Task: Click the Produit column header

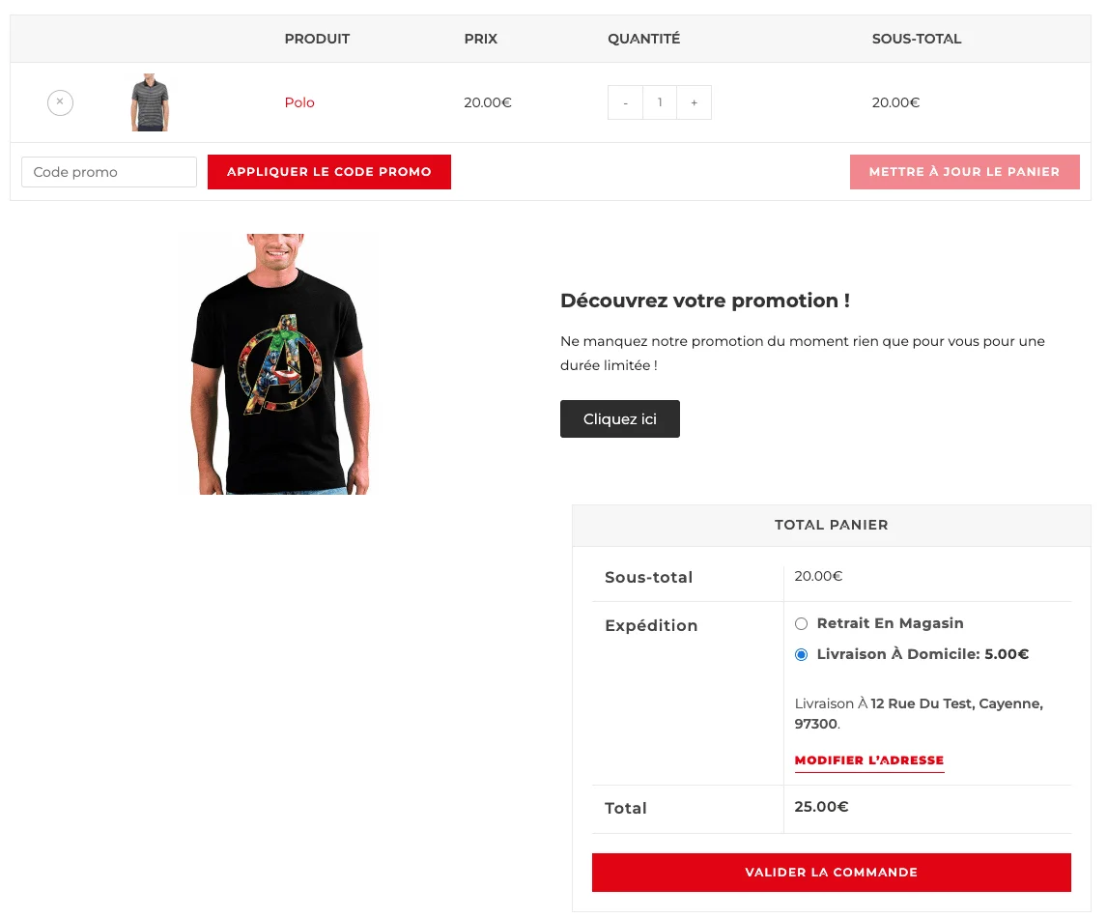Action: pos(317,39)
